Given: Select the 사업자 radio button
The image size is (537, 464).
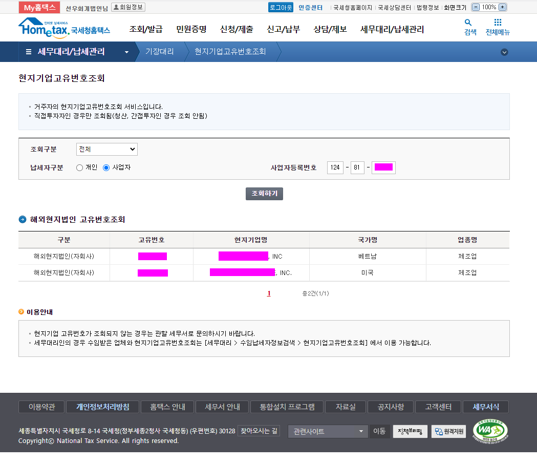Looking at the screenshot, I should coord(106,167).
